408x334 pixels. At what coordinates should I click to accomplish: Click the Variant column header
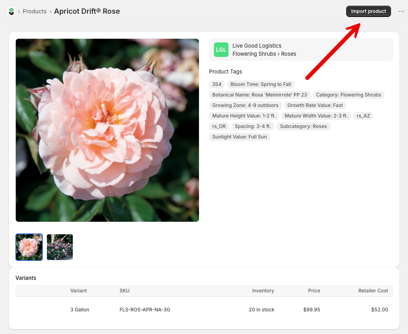pyautogui.click(x=78, y=291)
